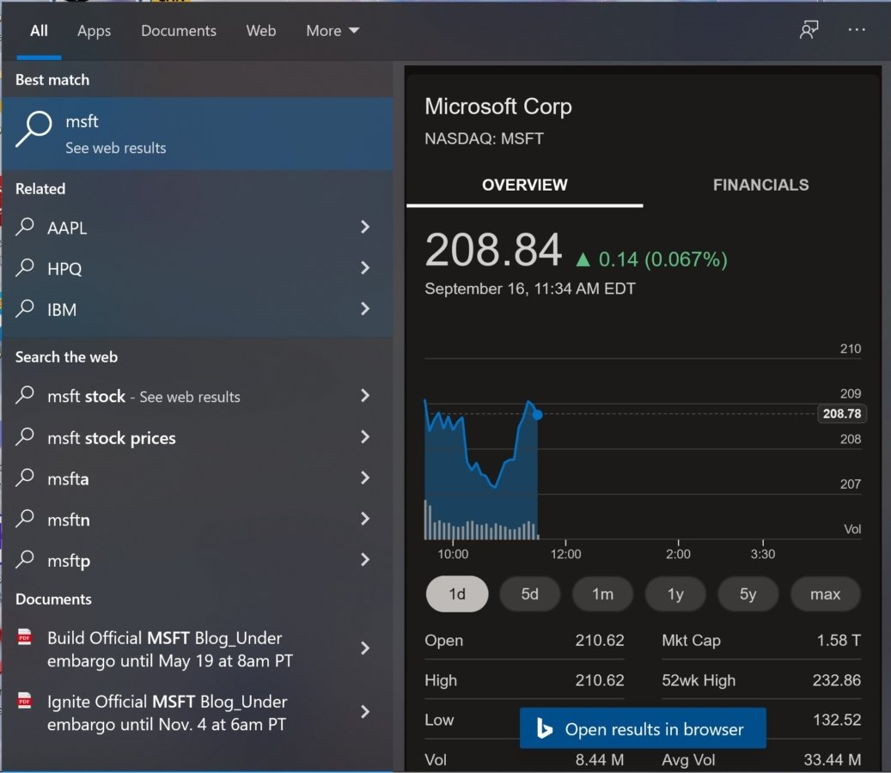Expand the msfta suggestion arrow
The width and height of the screenshot is (891, 773).
click(x=365, y=478)
